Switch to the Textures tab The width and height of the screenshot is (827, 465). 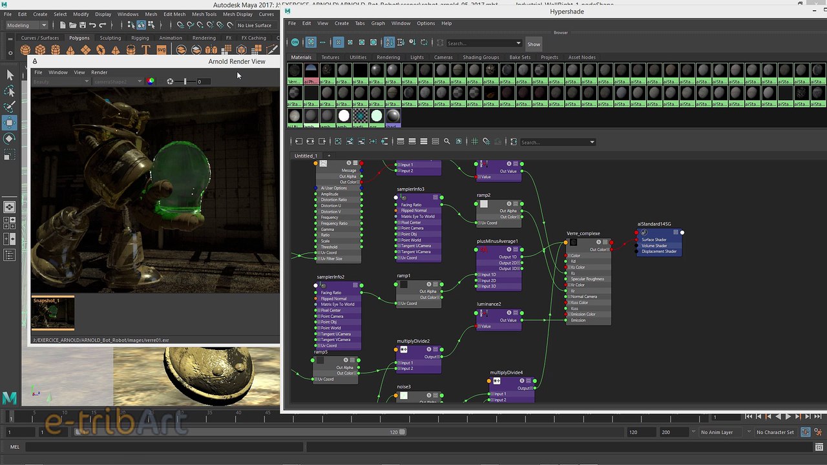coord(330,57)
